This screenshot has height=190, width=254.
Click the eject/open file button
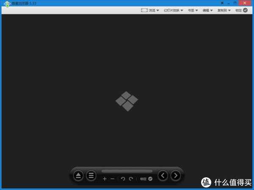click(78, 176)
